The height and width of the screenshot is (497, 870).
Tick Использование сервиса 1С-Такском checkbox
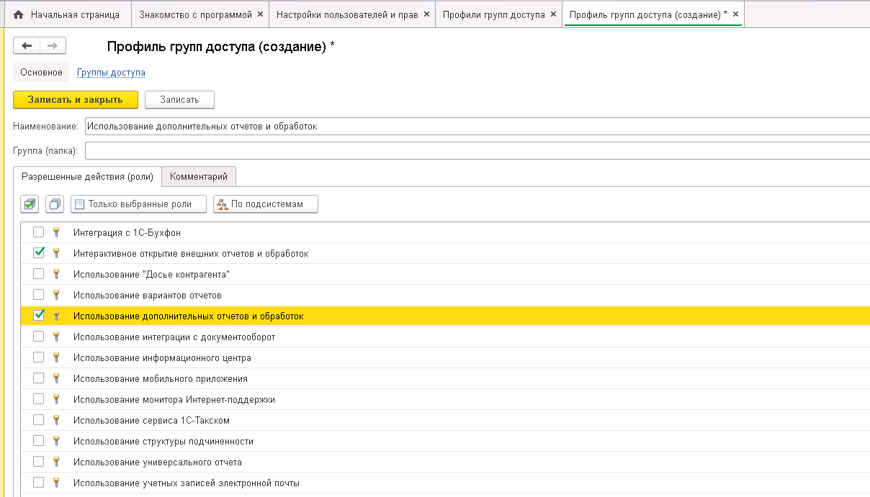39,420
